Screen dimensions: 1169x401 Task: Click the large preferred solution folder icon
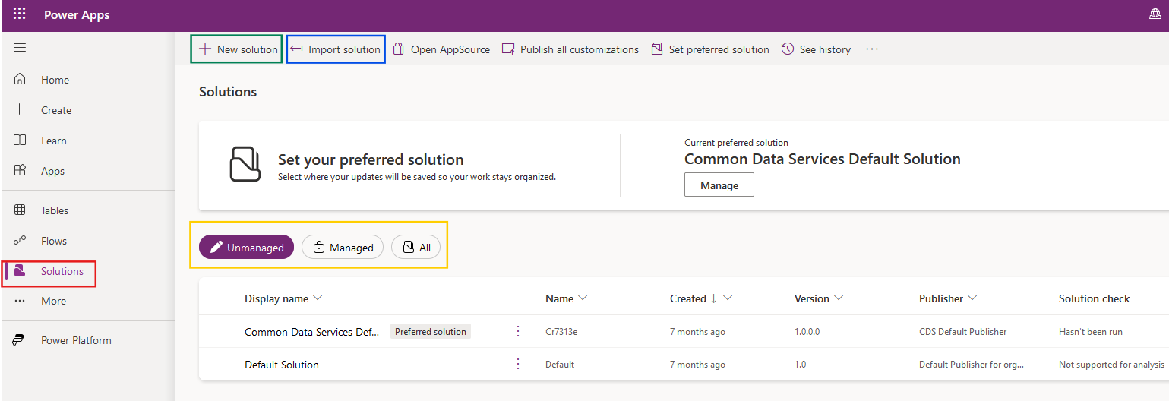click(x=245, y=164)
